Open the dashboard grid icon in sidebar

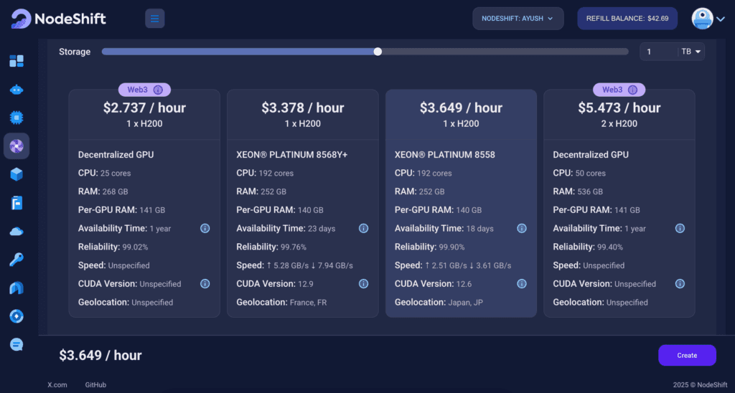click(17, 61)
